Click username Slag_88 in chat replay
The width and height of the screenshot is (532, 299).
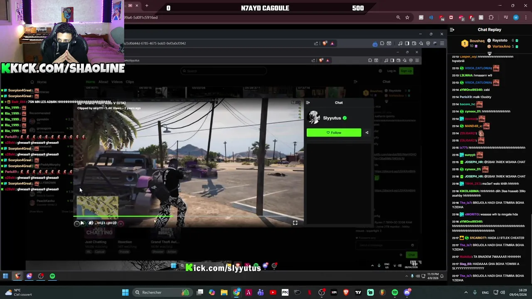(467, 264)
